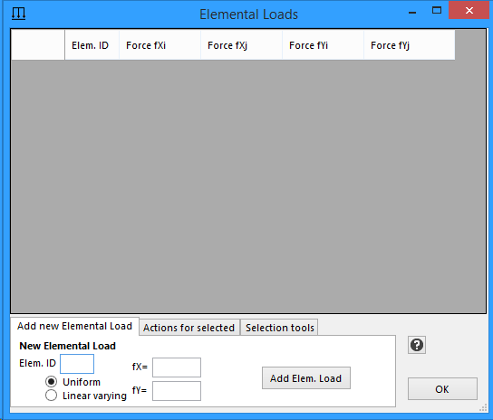Maximize the Elemental Loads window
This screenshot has height=420, width=493.
point(437,10)
